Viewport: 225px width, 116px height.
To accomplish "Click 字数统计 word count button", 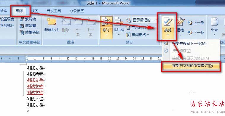I will pyautogui.click(x=7, y=26).
